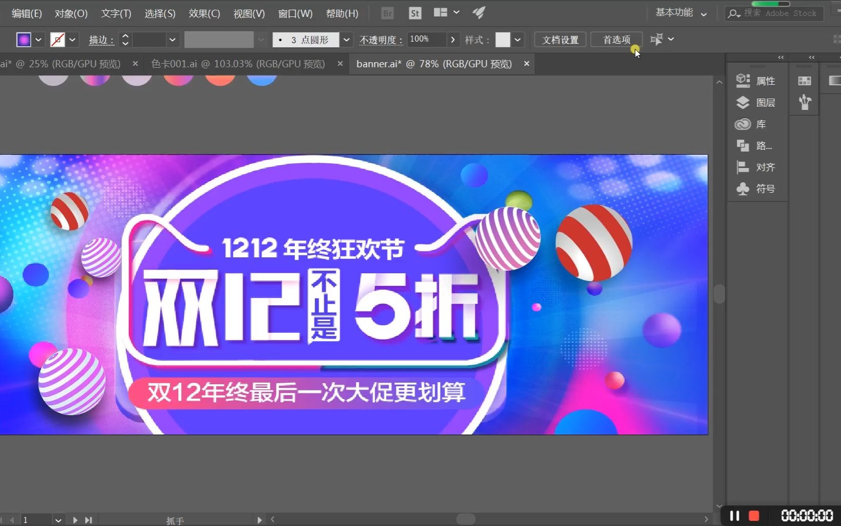Open the Symbols (符号) panel
Screen dimensions: 841x526
pos(756,189)
